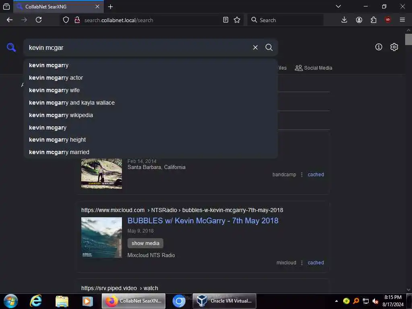Open uBlock Origin extension icon
Viewport: 412px width, 309px height.
(x=388, y=20)
